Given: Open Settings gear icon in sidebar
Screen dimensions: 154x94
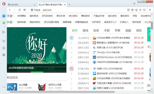Looking at the screenshot, I should [x=4, y=55].
